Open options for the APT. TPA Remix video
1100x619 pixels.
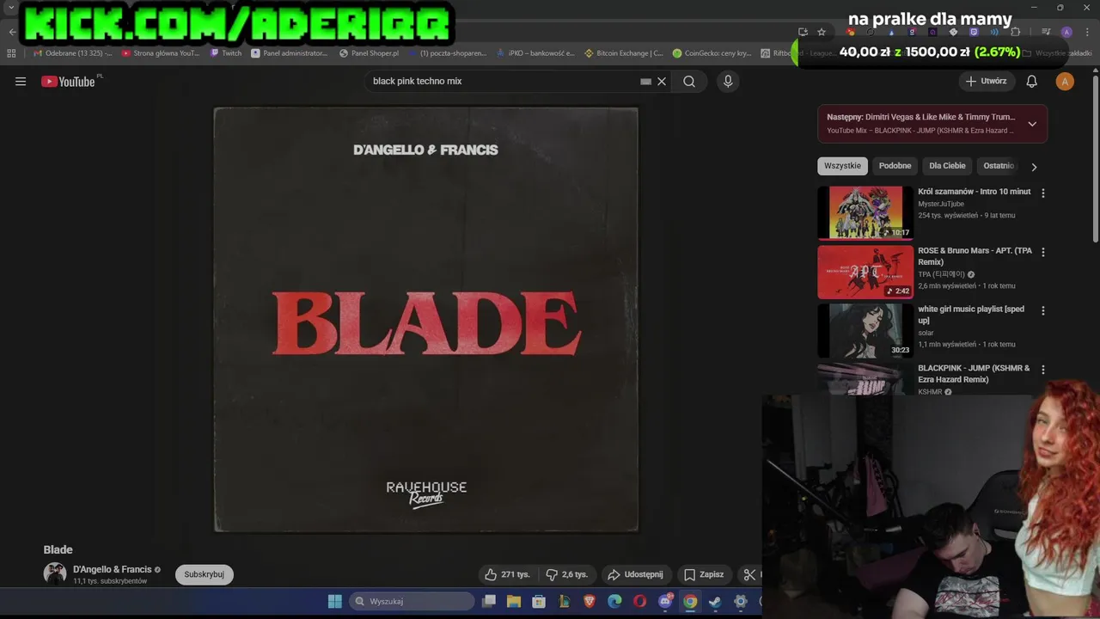(1043, 252)
